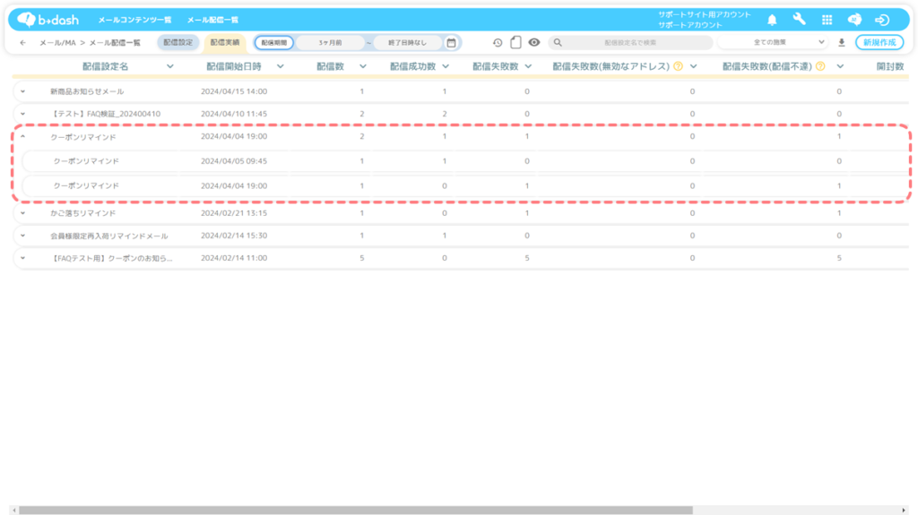This screenshot has height=515, width=918.
Task: Expand the 新商品お知らせメール row
Action: (22, 91)
